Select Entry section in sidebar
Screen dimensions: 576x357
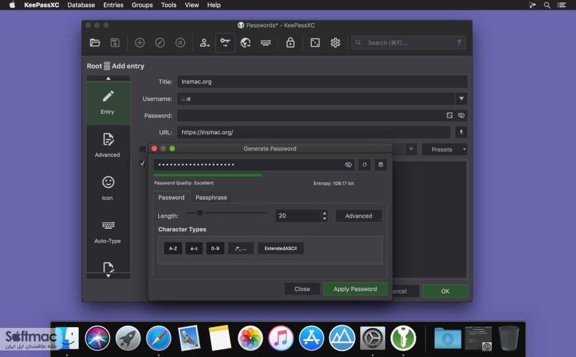click(x=108, y=102)
